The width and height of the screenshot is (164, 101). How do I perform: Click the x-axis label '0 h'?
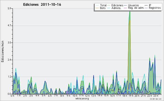pos(13,96)
